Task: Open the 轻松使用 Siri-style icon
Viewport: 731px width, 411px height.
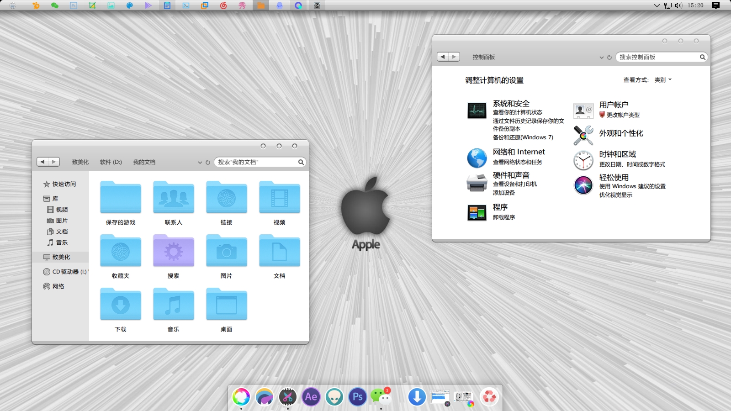Action: pyautogui.click(x=583, y=185)
